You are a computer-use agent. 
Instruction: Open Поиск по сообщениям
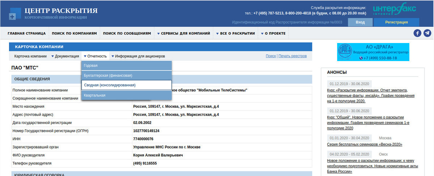(x=127, y=33)
